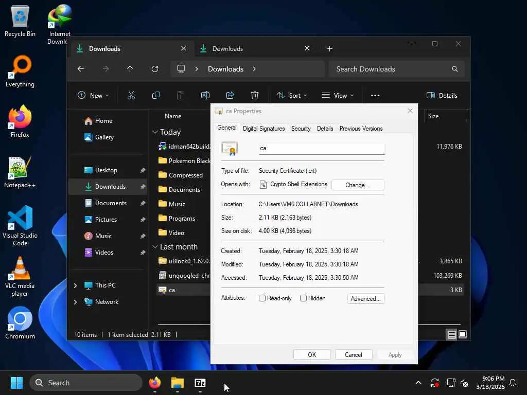Click the Advanced... attributes button

tap(366, 299)
